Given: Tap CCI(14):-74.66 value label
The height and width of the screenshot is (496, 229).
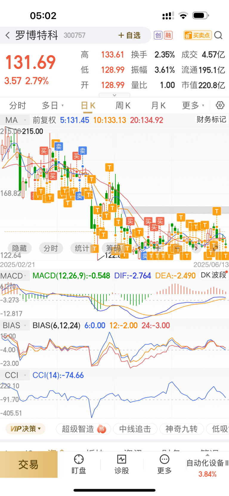Looking at the screenshot, I should pos(58,375).
